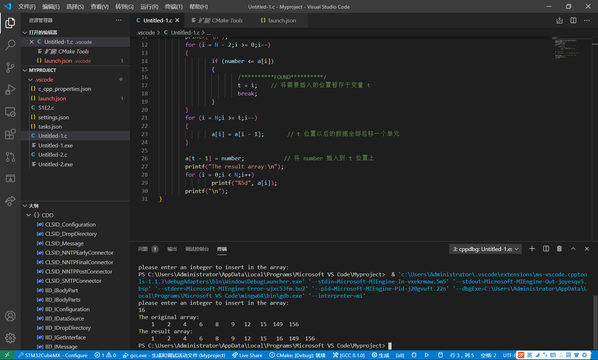
Task: Switch to the launch.json editor tab
Action: coord(282,20)
